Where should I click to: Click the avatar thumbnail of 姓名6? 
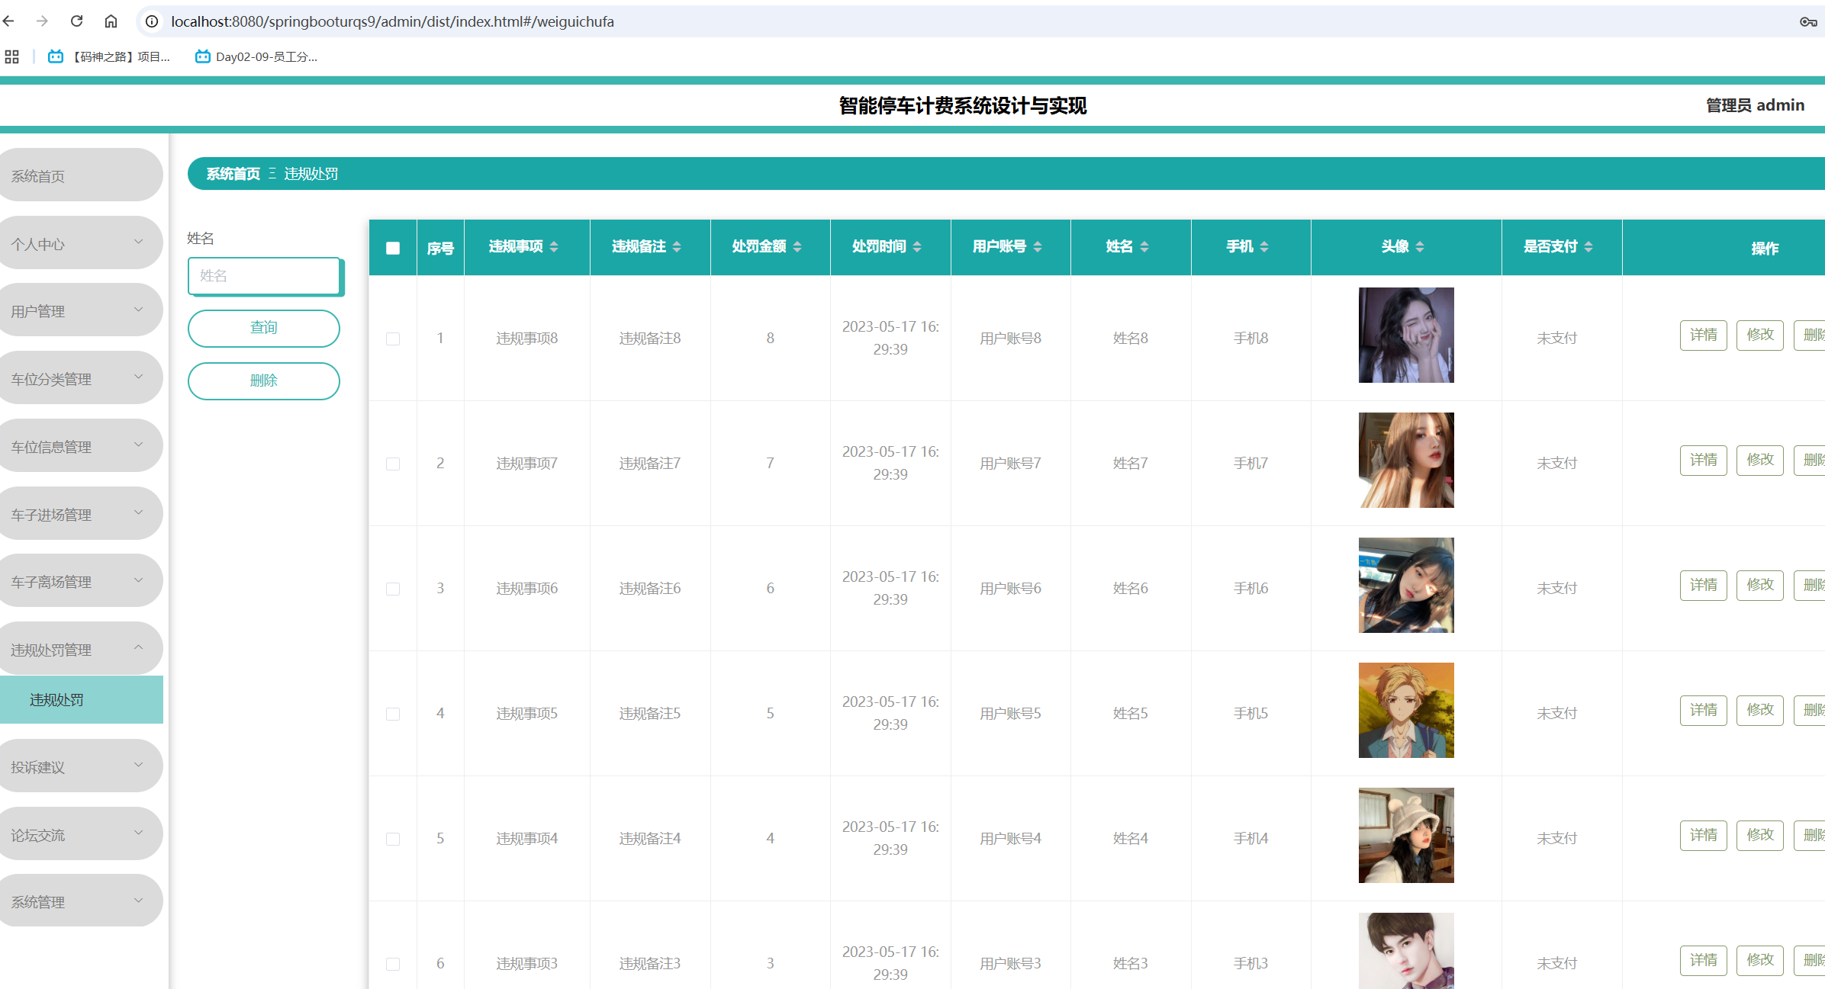tap(1406, 585)
